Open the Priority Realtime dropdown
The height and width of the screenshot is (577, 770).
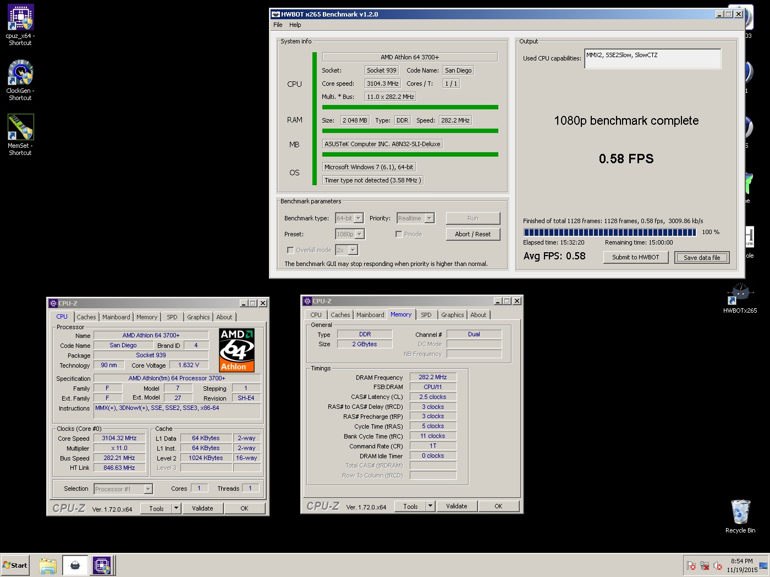click(x=415, y=218)
